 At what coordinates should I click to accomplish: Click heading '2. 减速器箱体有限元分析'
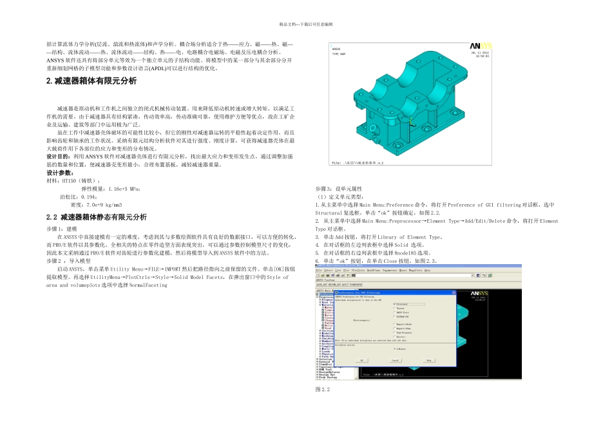91,81
